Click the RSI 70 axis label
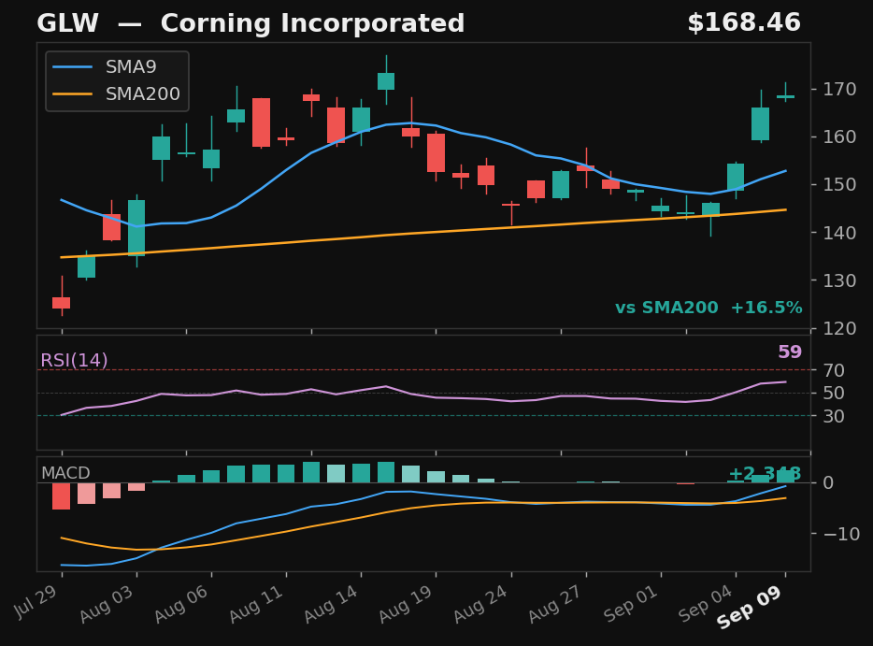Screen dimensions: 873x646 coord(834,370)
